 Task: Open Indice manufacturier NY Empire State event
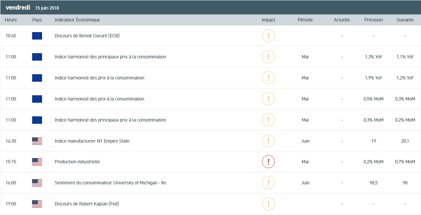tap(92, 141)
